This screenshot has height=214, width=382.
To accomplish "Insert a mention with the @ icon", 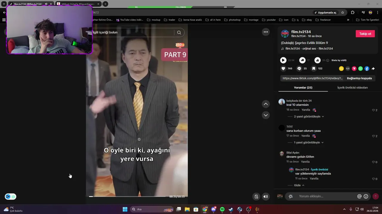I will click(359, 196).
